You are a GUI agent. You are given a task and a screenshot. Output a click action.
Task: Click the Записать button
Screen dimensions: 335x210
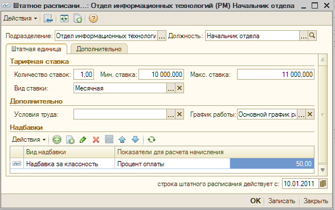281,201
